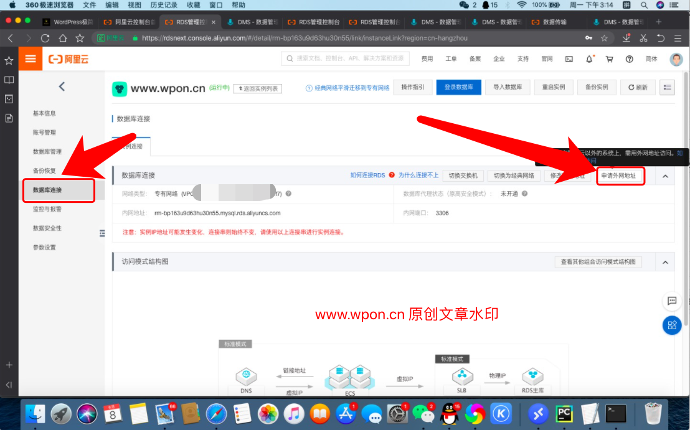Image resolution: width=690 pixels, height=430 pixels.
Task: Click the browser back arrow
Action: (x=11, y=38)
